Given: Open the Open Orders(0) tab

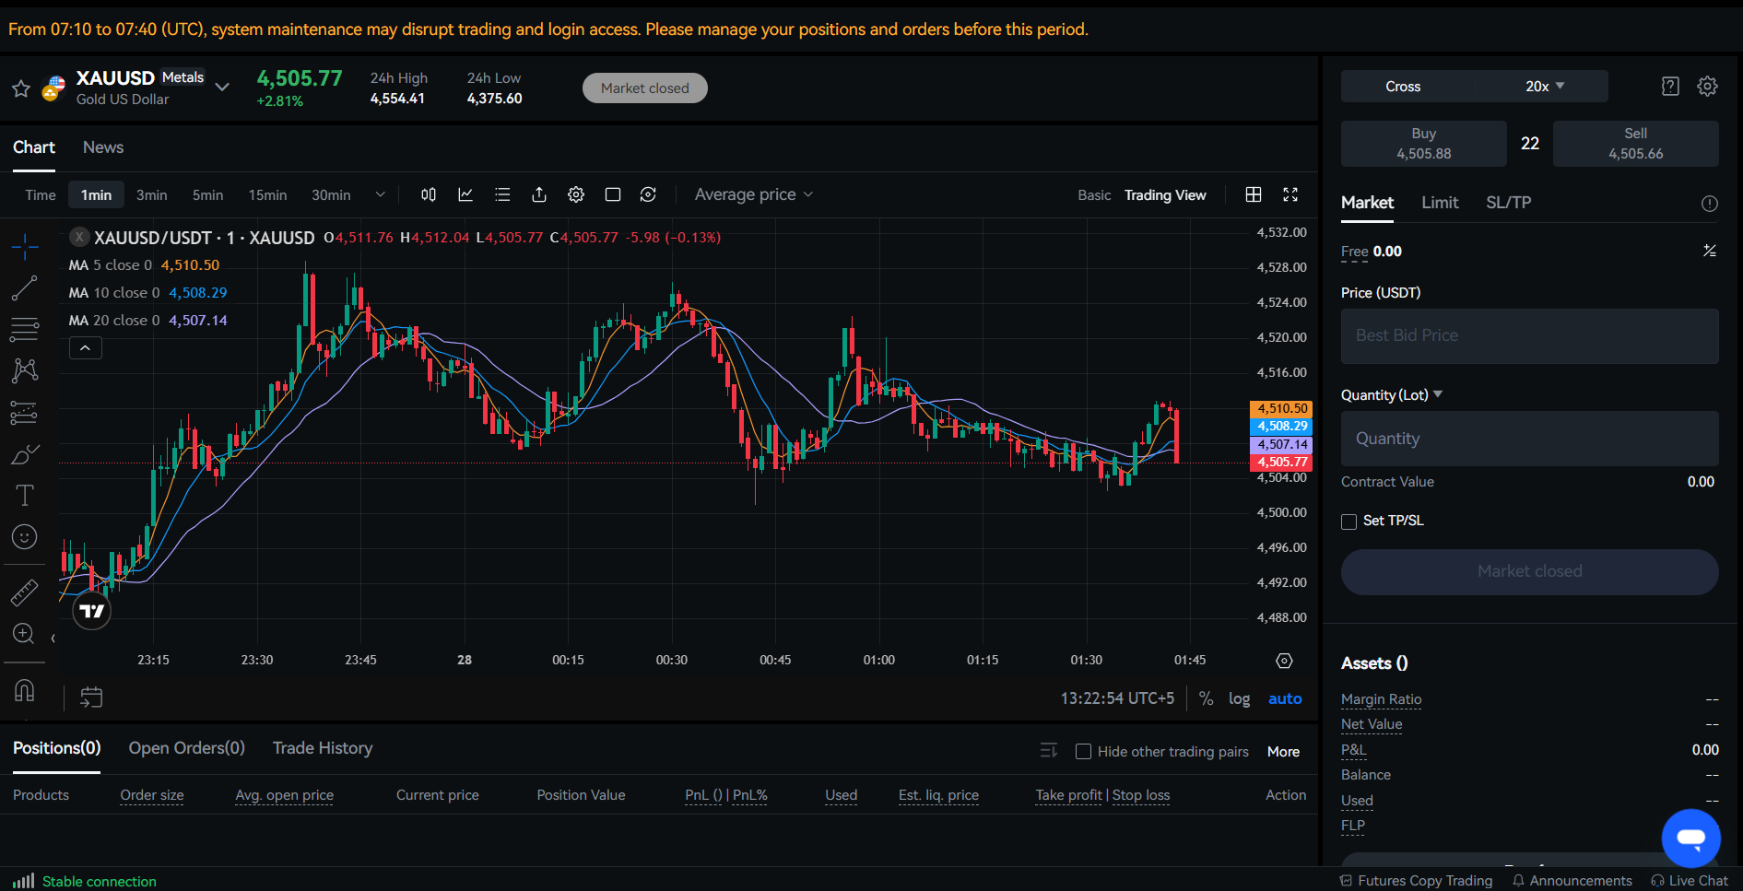Looking at the screenshot, I should point(187,748).
